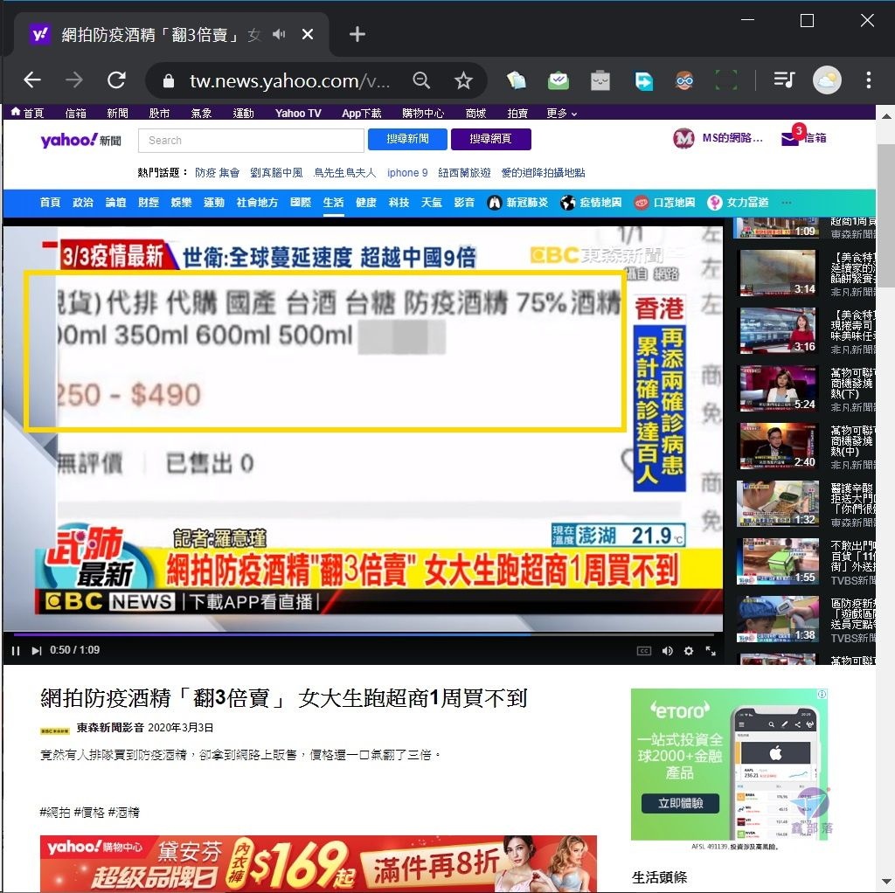
Task: Open 購物中心 in the top bar
Action: (x=422, y=113)
